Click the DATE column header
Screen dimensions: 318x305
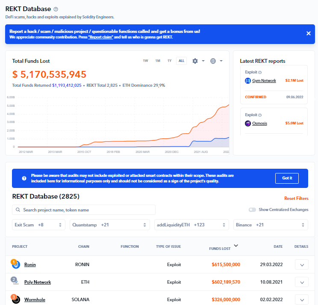(x=278, y=246)
